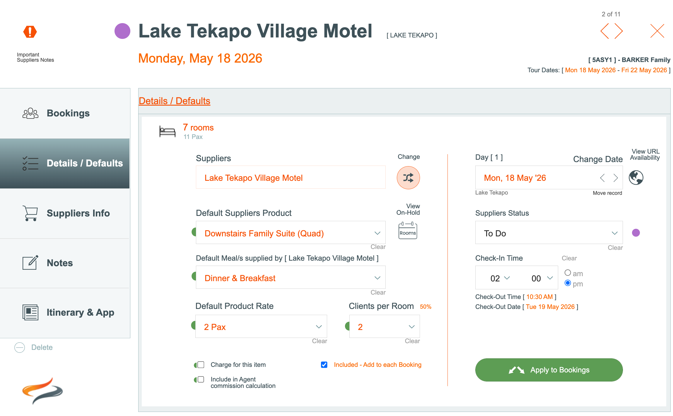The image size is (673, 416).
Task: Open the Suppliers Status To Do dropdown
Action: tap(614, 233)
